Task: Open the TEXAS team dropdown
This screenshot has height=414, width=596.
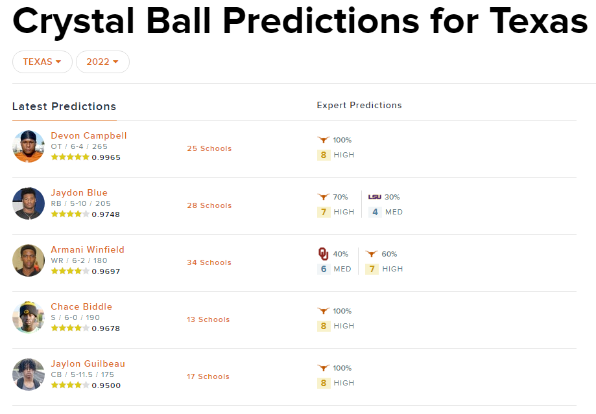Action: point(42,62)
